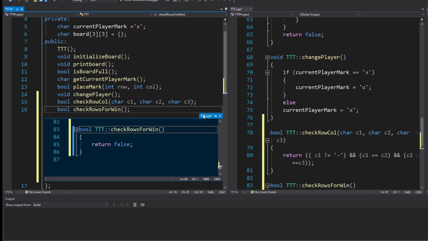Image resolution: width=428 pixels, height=241 pixels.
Task: Collapse checkRowsForWin in the peek window
Action: pyautogui.click(x=76, y=130)
